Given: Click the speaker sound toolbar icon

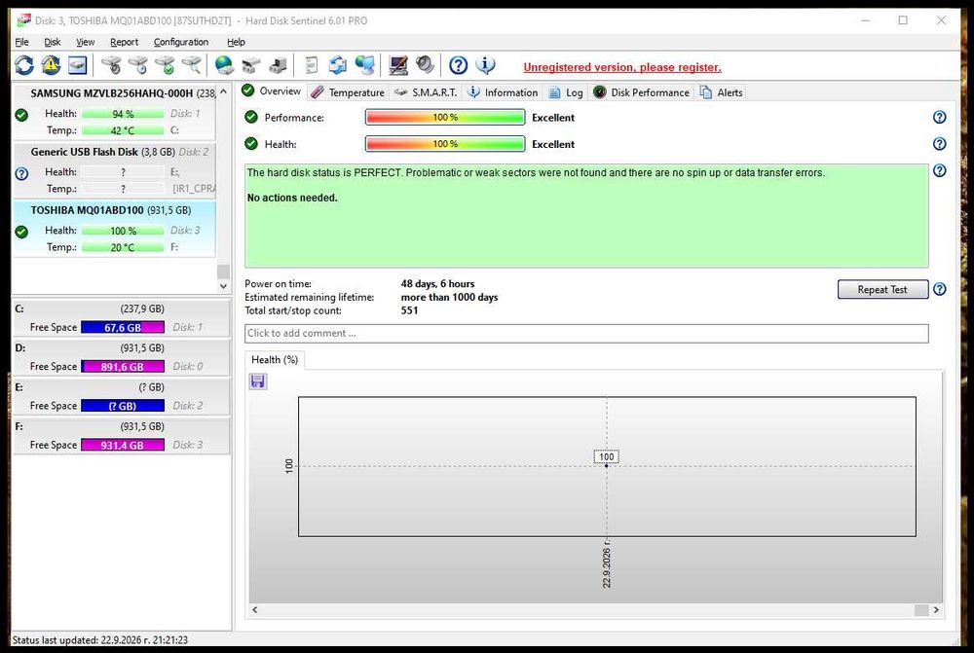Looking at the screenshot, I should point(425,65).
